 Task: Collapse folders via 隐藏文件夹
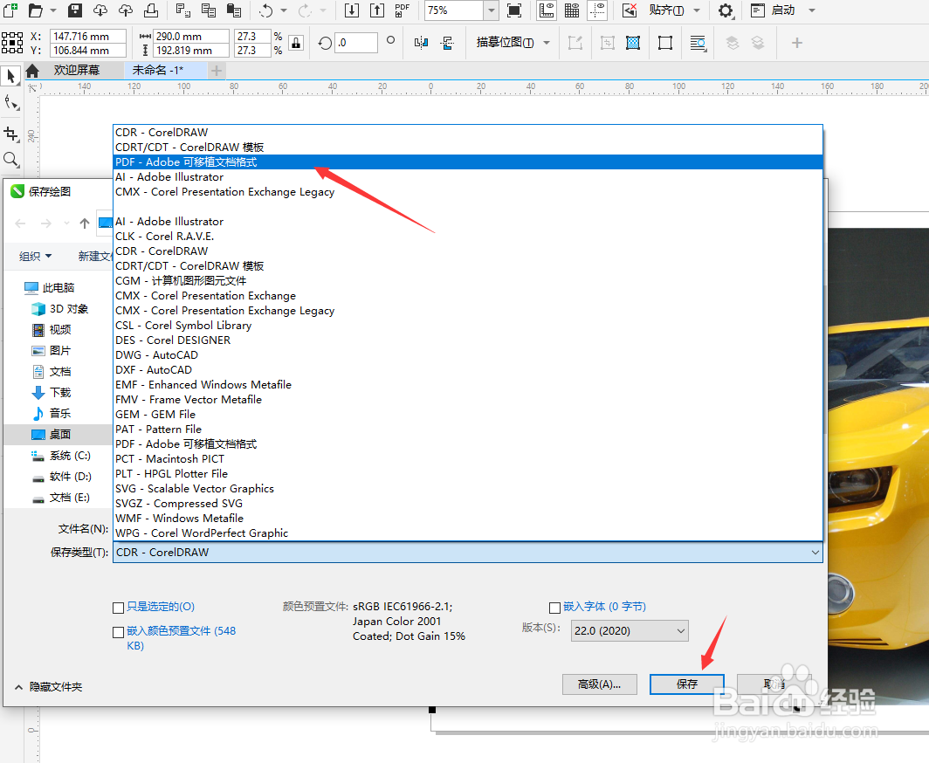point(49,686)
